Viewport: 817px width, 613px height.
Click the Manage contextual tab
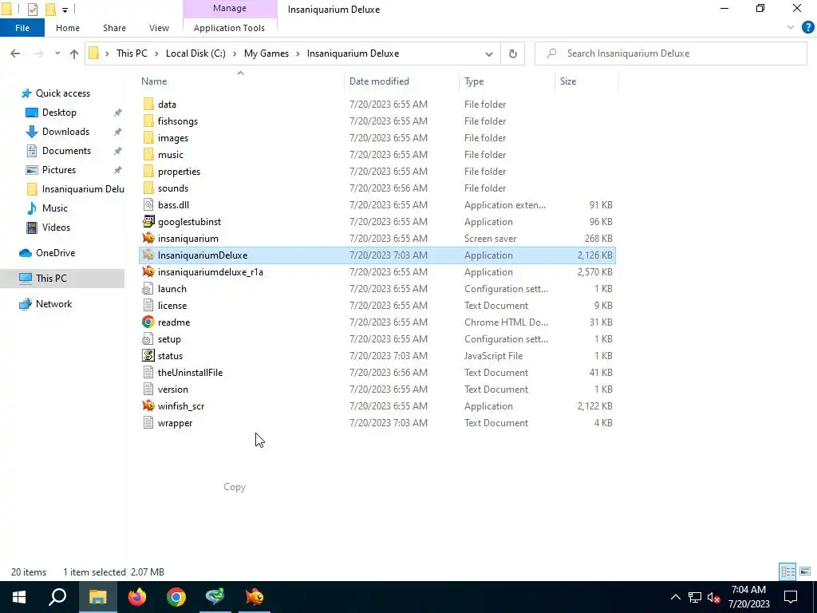(229, 8)
